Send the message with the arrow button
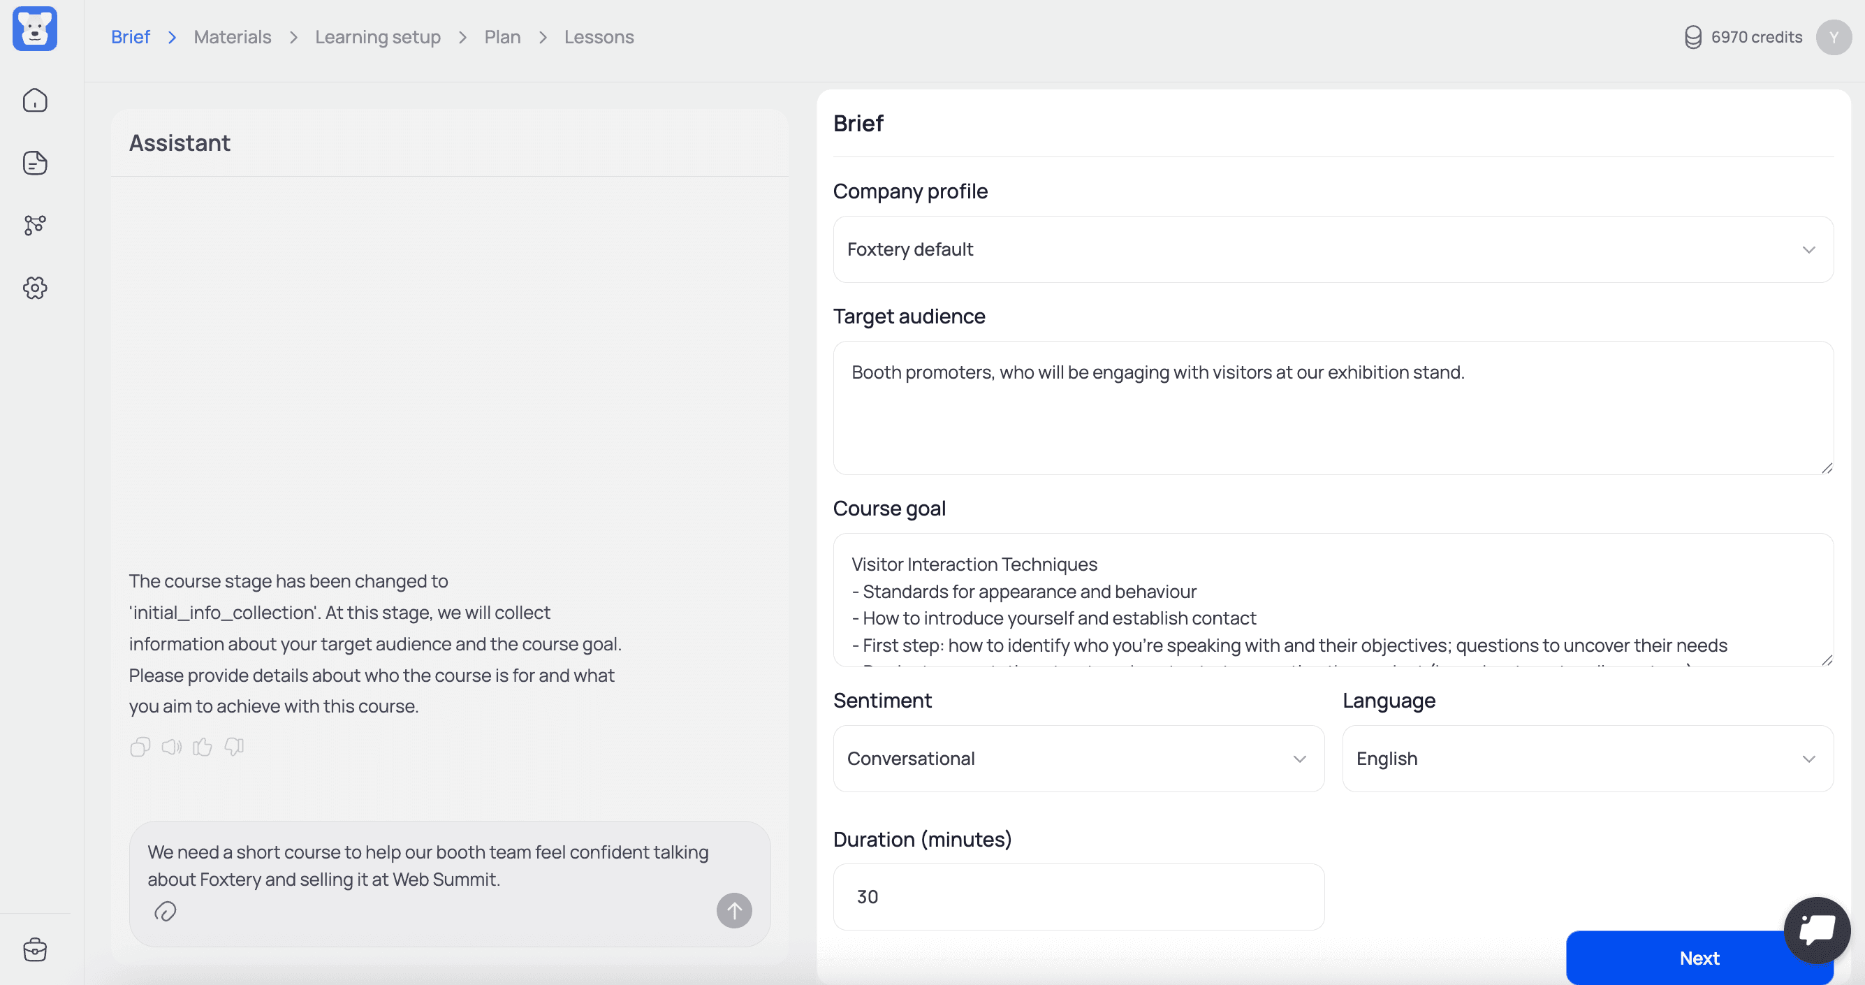This screenshot has width=1865, height=985. pyautogui.click(x=733, y=910)
